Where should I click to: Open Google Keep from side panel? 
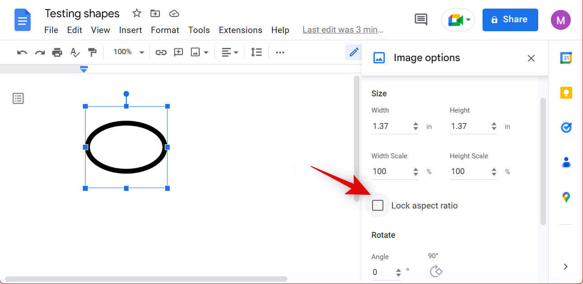(566, 93)
